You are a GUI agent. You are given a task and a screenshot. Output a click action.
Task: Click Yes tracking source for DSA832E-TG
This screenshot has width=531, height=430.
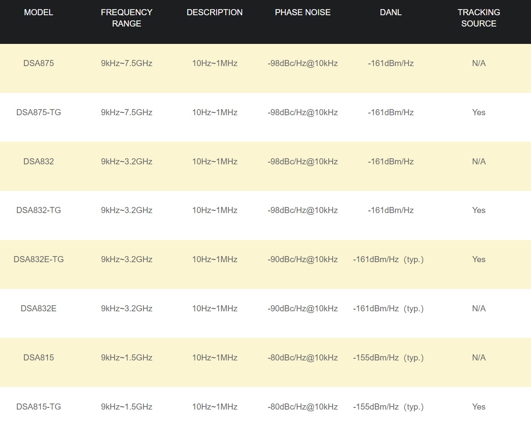click(479, 260)
